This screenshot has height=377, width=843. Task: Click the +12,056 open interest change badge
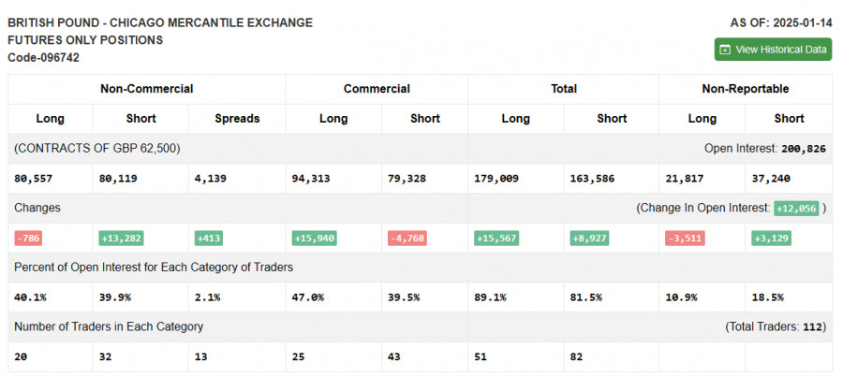(x=796, y=208)
